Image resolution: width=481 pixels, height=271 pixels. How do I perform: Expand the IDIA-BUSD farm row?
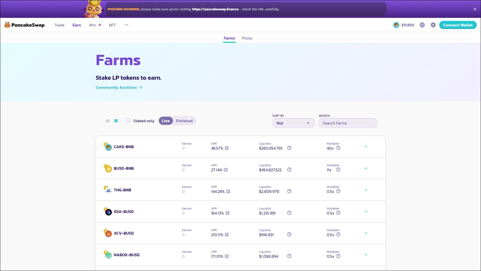(x=366, y=212)
